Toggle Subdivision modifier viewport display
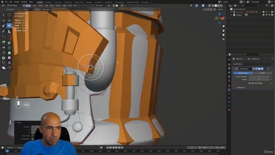 tap(259, 69)
